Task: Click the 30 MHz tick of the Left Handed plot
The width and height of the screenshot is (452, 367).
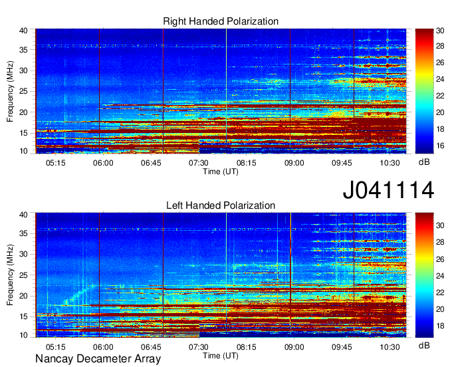Action: 23,254
